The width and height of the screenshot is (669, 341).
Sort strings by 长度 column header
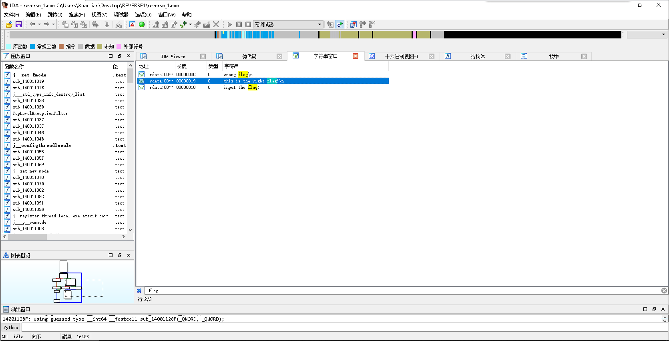(x=191, y=66)
